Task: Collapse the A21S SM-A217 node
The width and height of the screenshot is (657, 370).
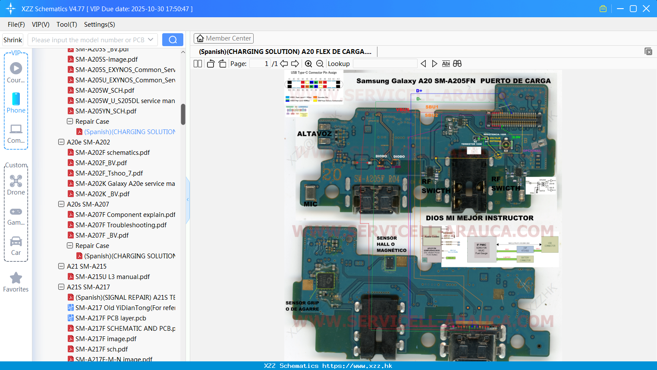Action: click(61, 287)
